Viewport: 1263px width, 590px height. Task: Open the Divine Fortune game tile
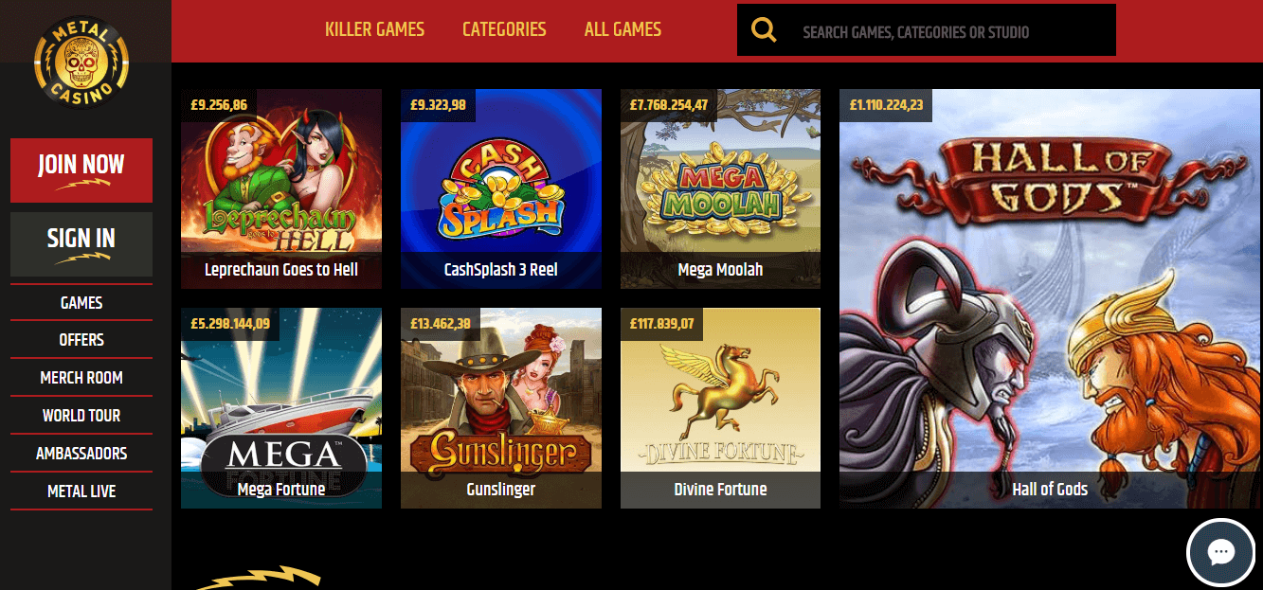[721, 408]
